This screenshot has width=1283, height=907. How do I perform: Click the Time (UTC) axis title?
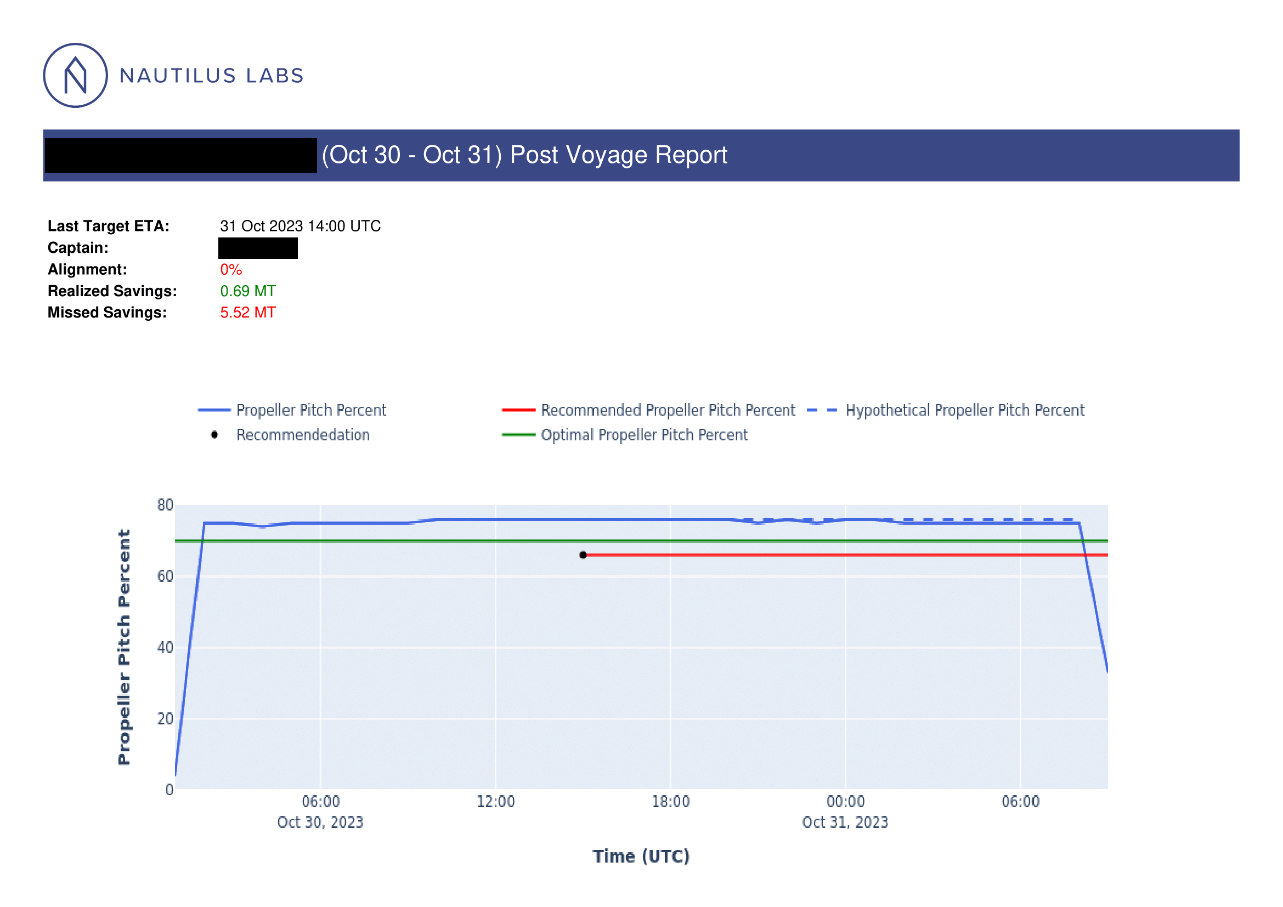641,856
